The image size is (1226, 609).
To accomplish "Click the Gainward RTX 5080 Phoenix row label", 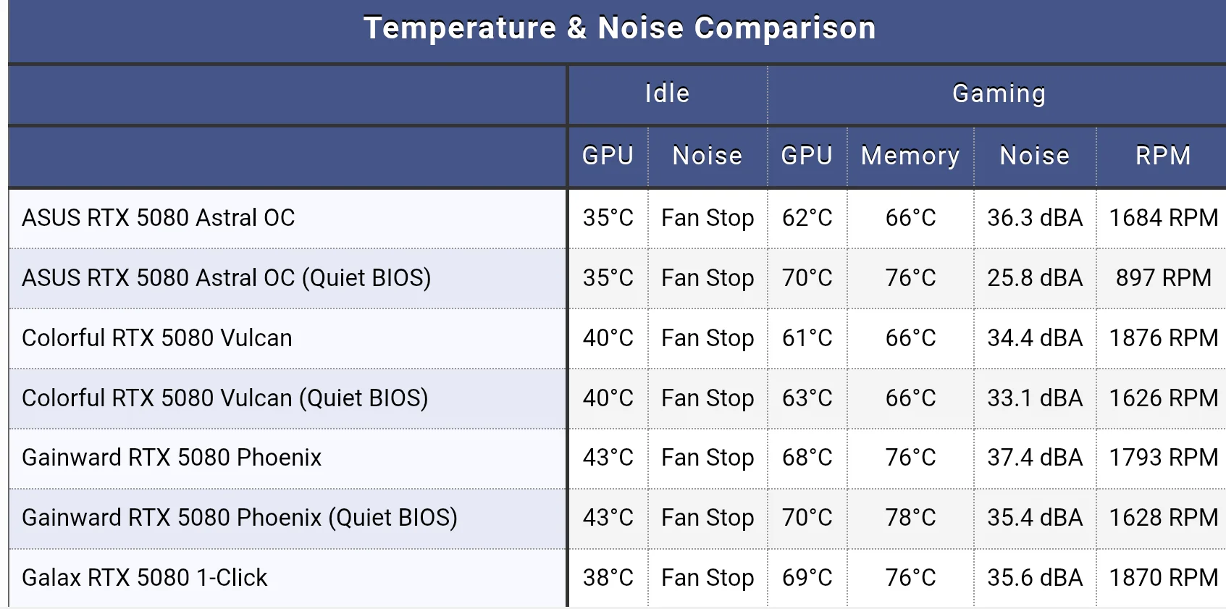I will (172, 457).
